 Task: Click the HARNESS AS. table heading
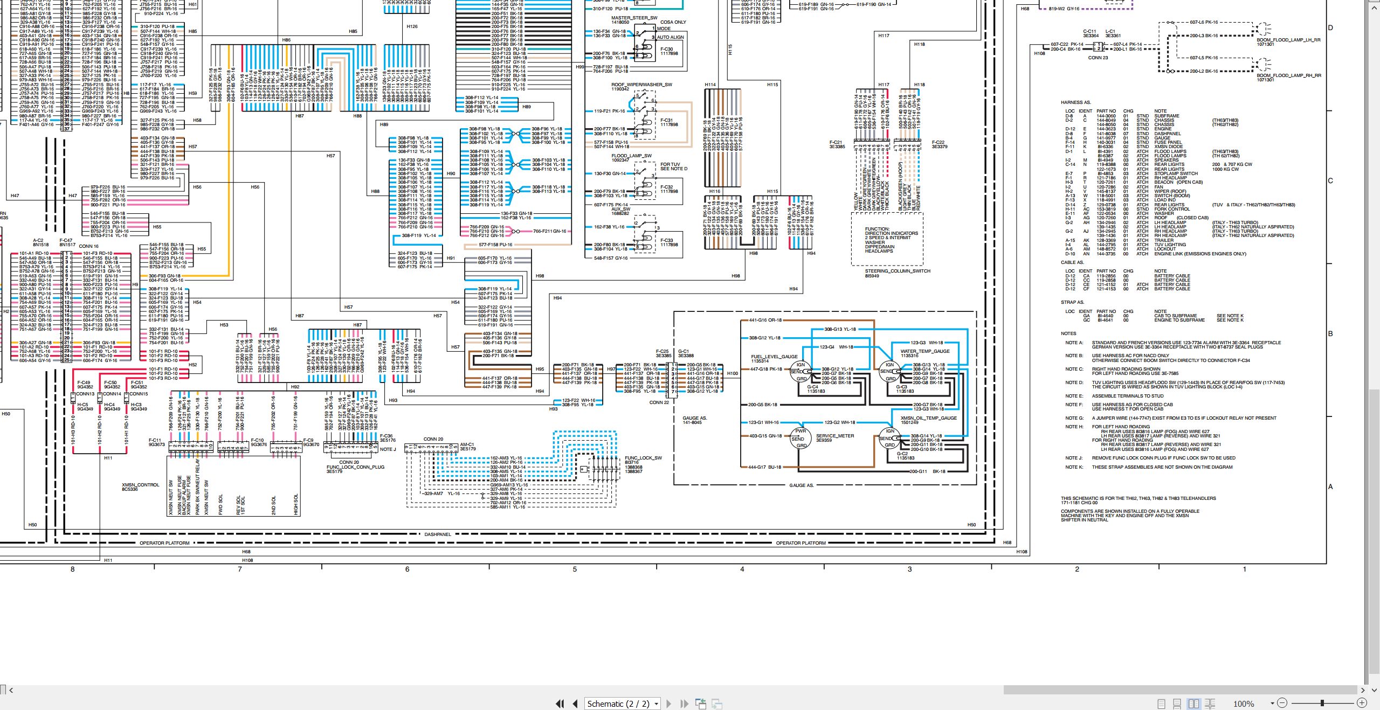[x=1075, y=102]
